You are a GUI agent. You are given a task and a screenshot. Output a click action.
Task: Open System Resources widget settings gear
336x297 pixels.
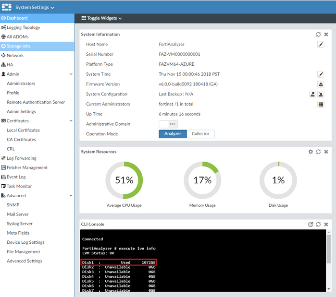[311, 152]
